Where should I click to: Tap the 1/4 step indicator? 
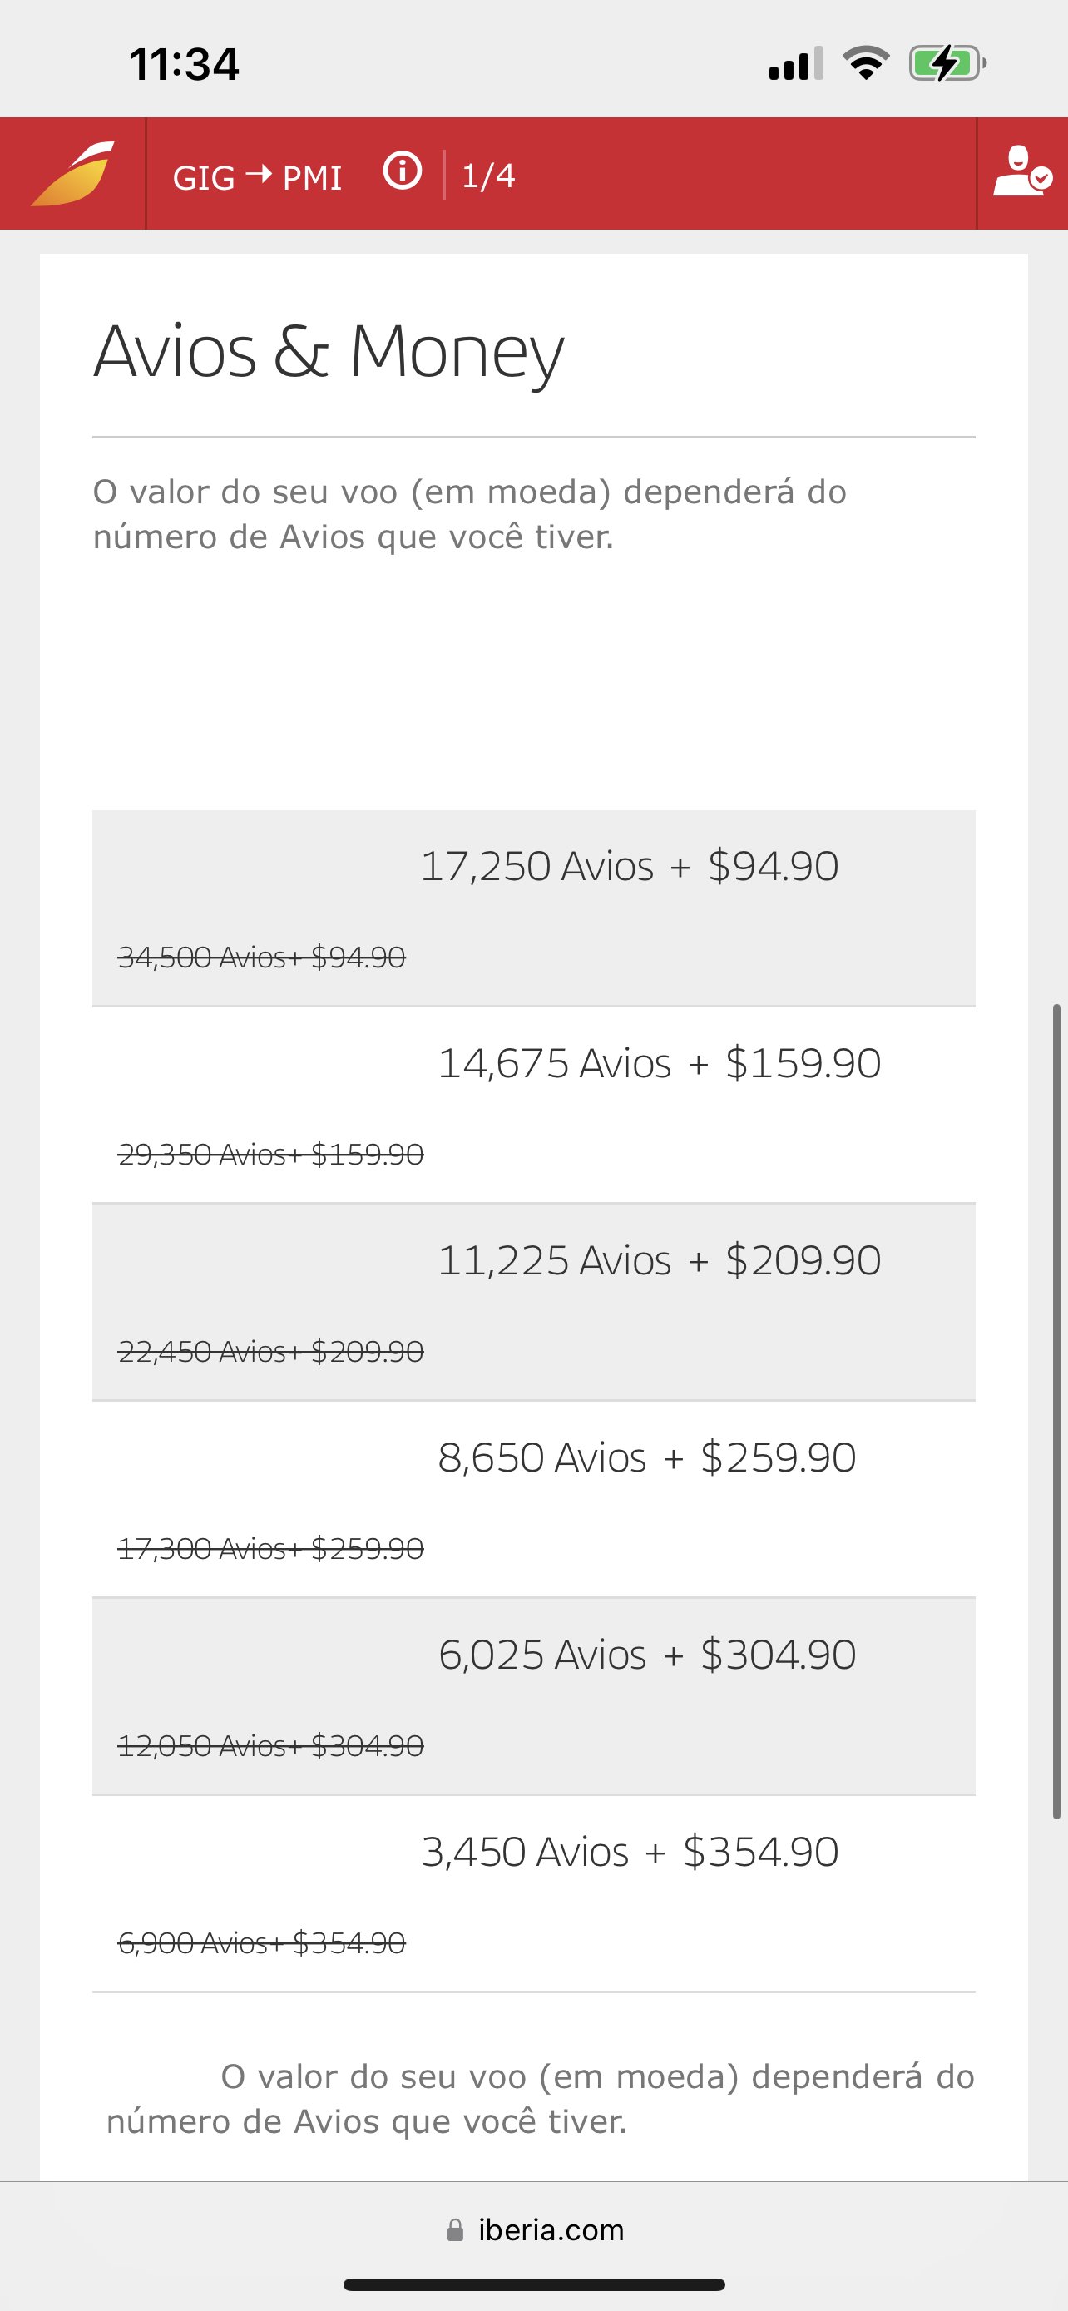click(487, 176)
